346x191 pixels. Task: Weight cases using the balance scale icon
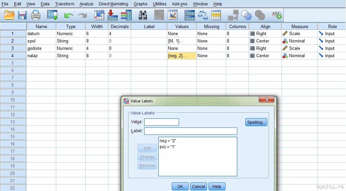point(203,15)
